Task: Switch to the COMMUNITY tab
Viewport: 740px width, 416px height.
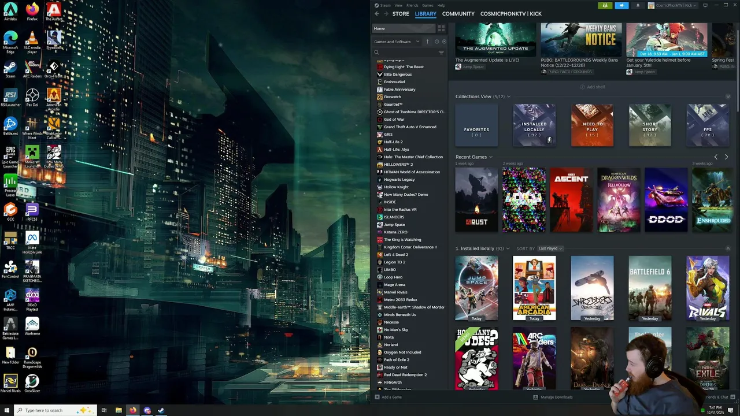Action: pos(458,13)
